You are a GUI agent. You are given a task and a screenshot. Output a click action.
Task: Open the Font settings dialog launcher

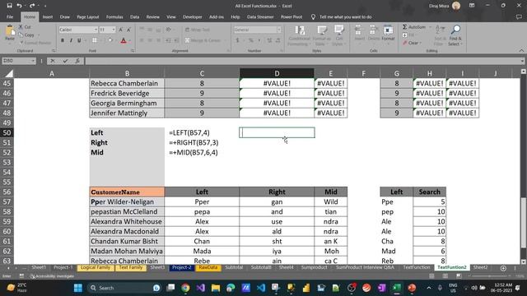133,51
